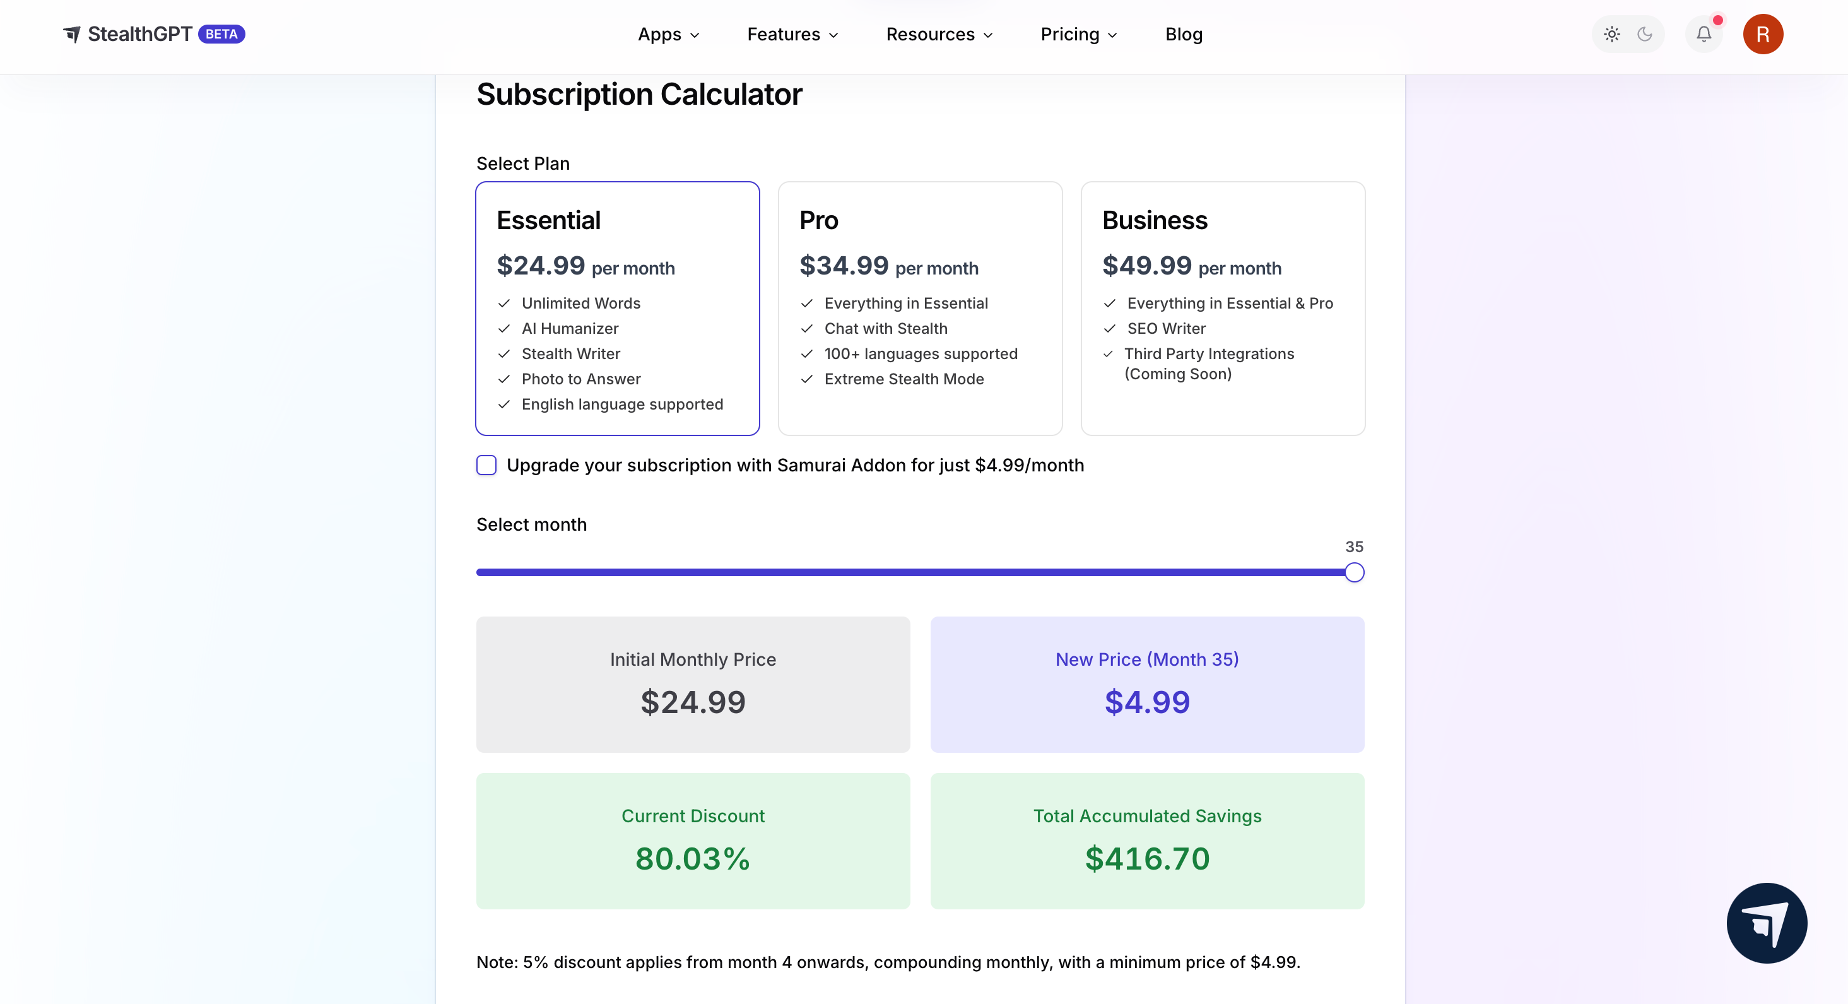Choose the Business plan card
Image resolution: width=1848 pixels, height=1004 pixels.
[x=1223, y=308]
